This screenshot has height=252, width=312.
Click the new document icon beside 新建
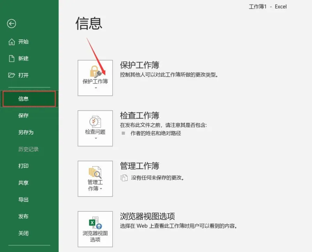(12, 59)
